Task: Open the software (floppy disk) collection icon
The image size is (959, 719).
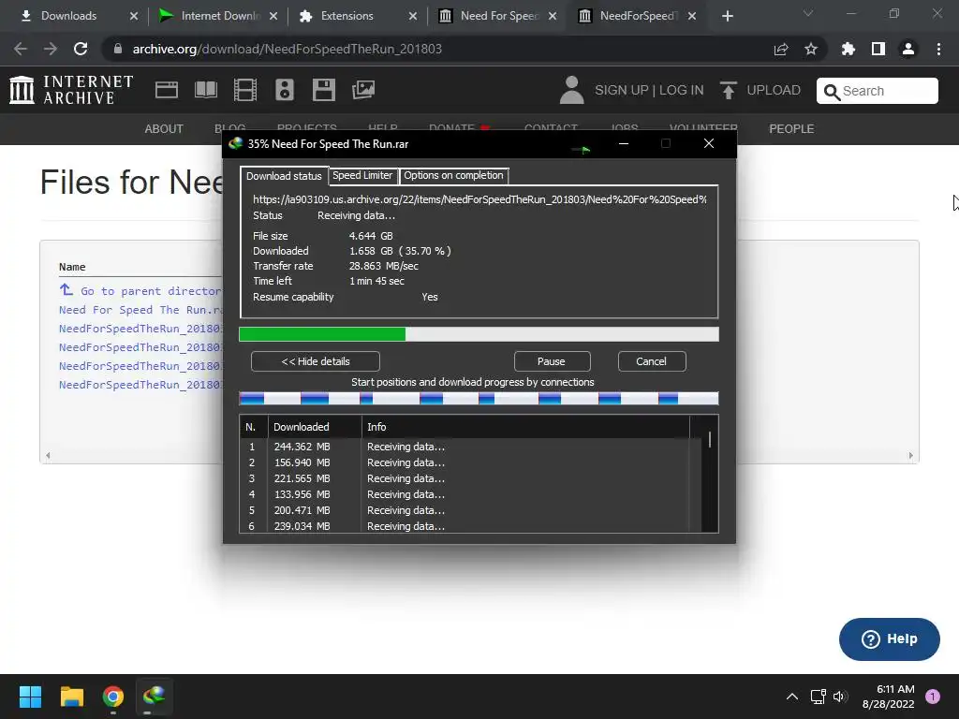Action: [323, 90]
